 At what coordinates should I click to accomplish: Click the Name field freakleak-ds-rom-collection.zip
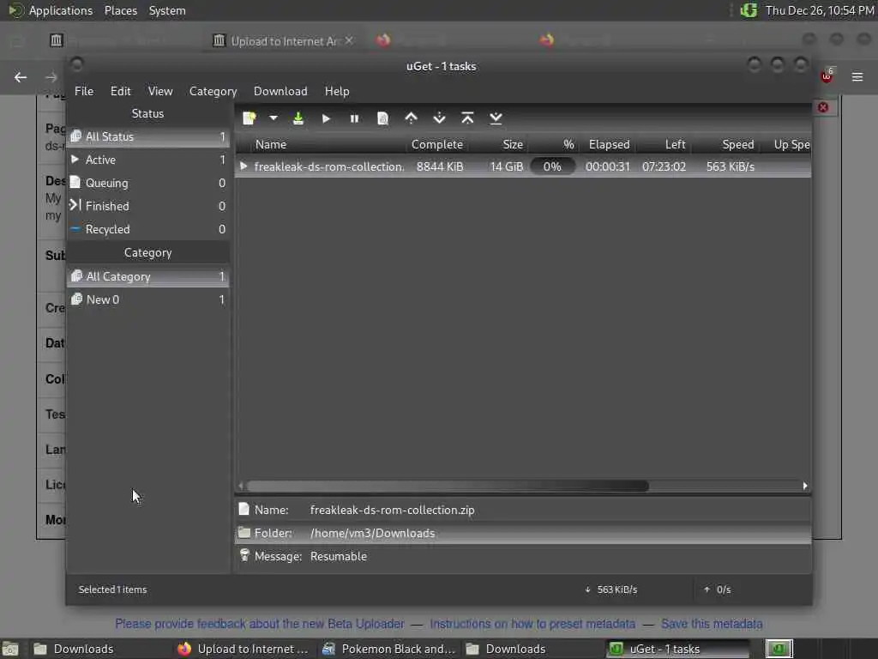point(393,510)
